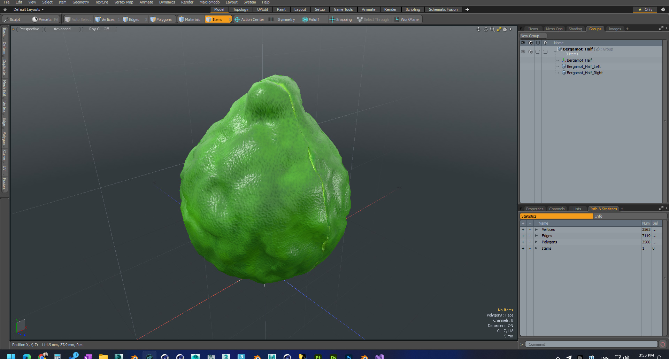Click the home layout arrow icon
Viewport: 669px width, 359px height.
pyautogui.click(x=5, y=9)
